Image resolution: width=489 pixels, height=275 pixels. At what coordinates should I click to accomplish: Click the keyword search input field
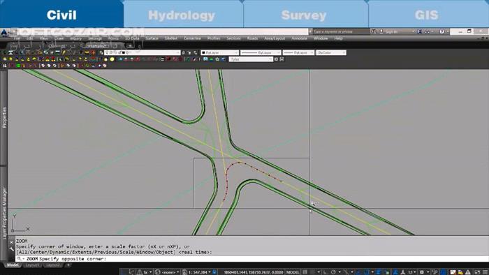[x=341, y=31]
